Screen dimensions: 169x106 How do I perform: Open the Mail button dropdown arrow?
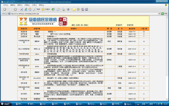coord(60,10)
